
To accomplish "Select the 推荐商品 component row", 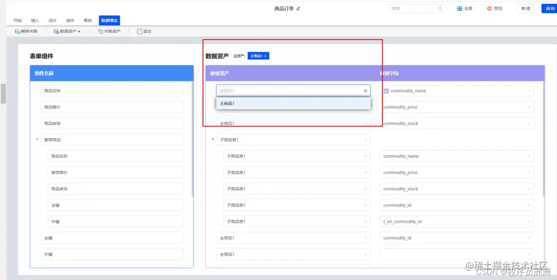I will click(x=112, y=139).
